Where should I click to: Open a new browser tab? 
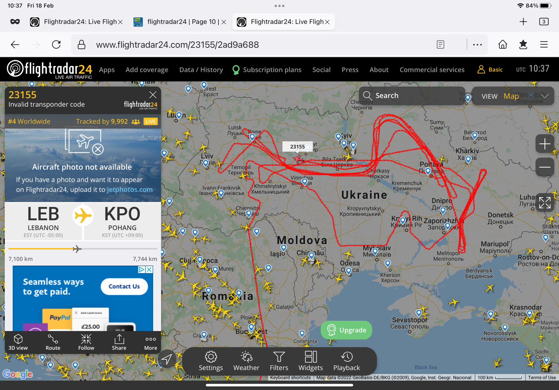523,22
